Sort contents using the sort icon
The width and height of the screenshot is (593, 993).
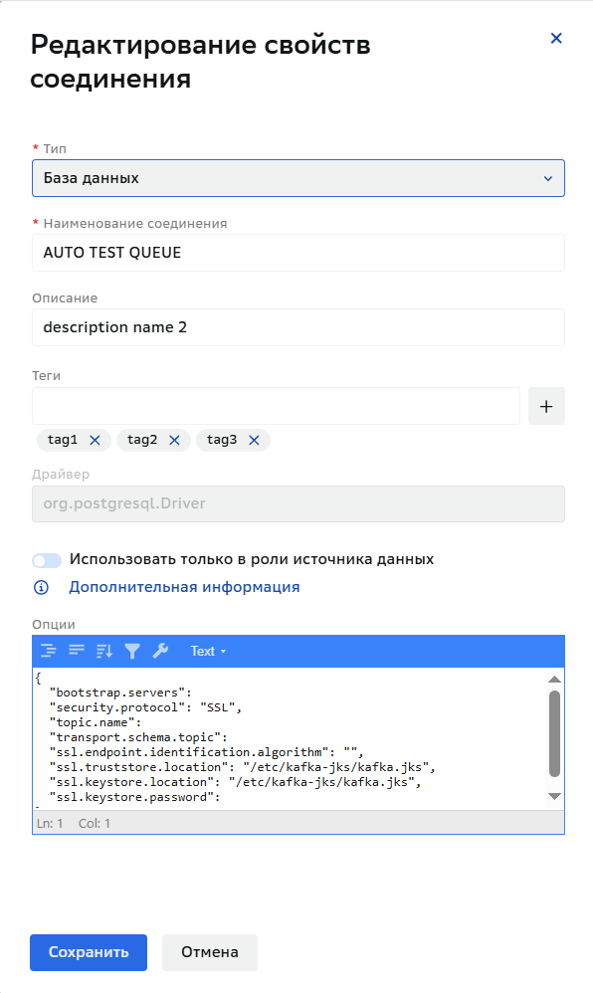click(x=104, y=651)
